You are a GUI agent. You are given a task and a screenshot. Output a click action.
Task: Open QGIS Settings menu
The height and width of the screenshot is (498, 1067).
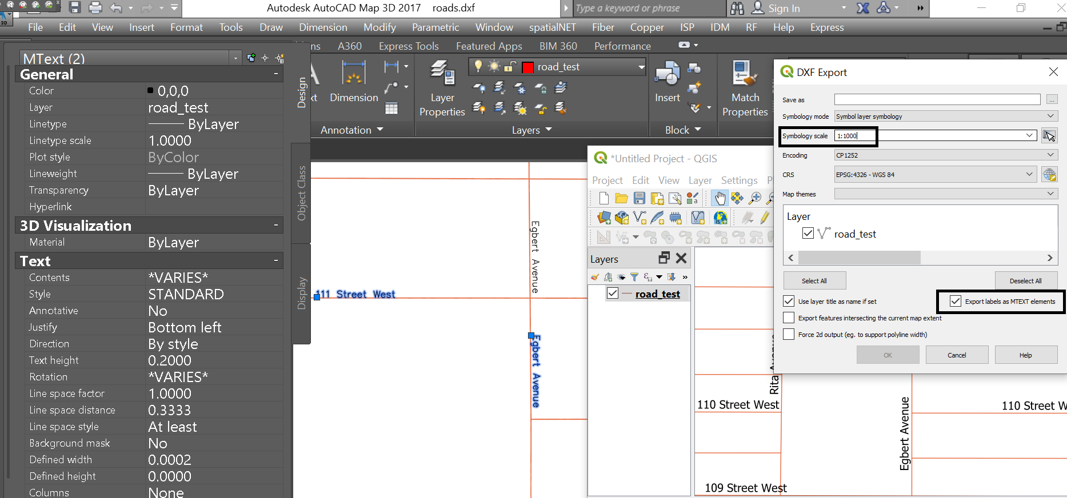[739, 180]
